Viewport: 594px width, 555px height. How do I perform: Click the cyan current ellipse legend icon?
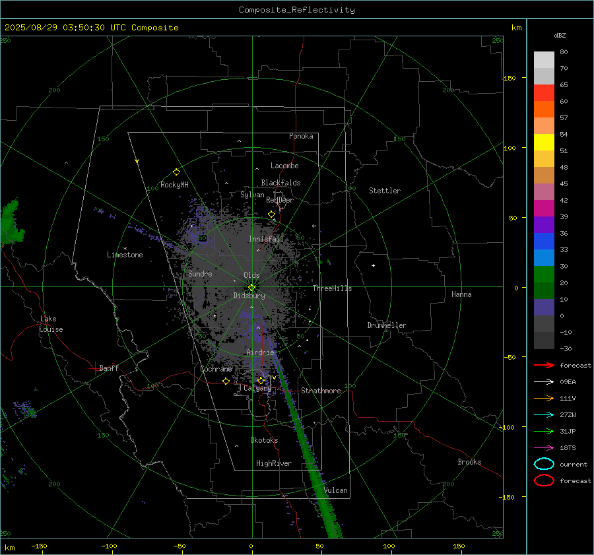[x=544, y=464]
